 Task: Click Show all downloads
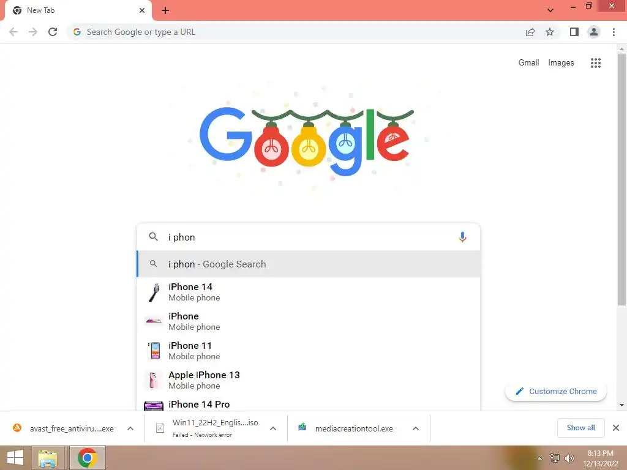pos(580,428)
